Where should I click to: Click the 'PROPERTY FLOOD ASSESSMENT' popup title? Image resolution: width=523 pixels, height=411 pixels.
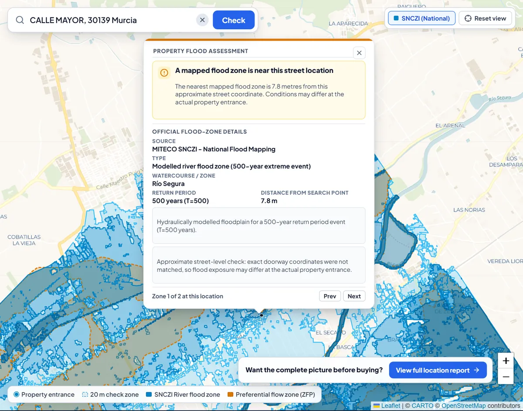[x=200, y=51]
